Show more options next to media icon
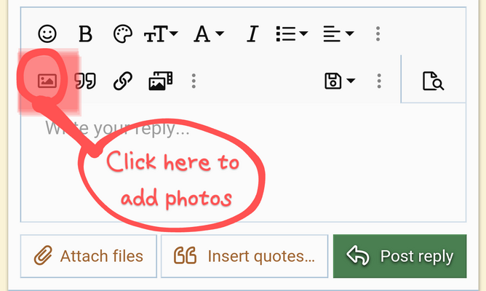The height and width of the screenshot is (291, 486). 194,81
